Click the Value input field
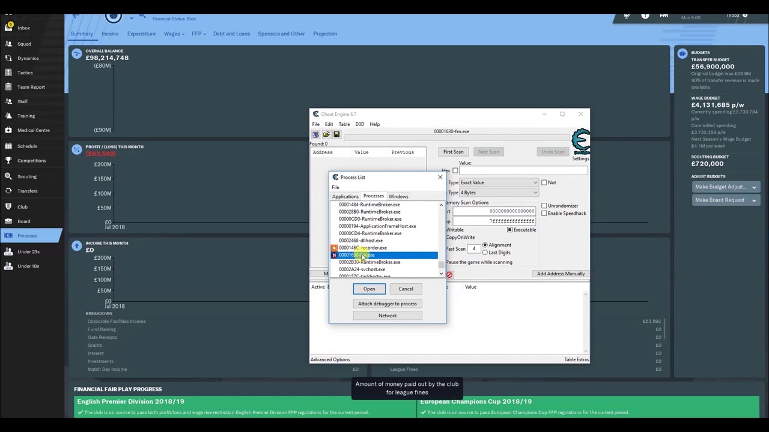This screenshot has width=769, height=432. (x=523, y=171)
